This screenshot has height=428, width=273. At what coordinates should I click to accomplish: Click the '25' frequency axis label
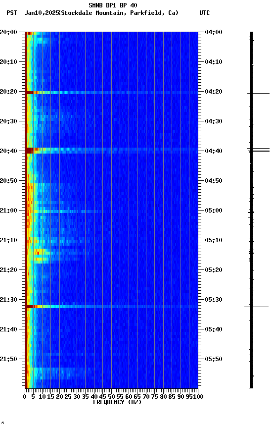pyautogui.click(x=68, y=397)
